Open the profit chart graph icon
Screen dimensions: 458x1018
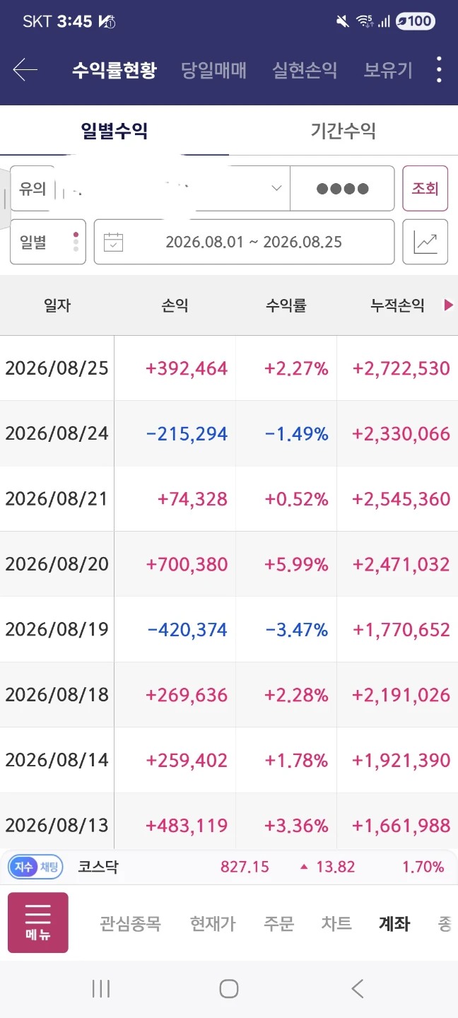point(425,242)
